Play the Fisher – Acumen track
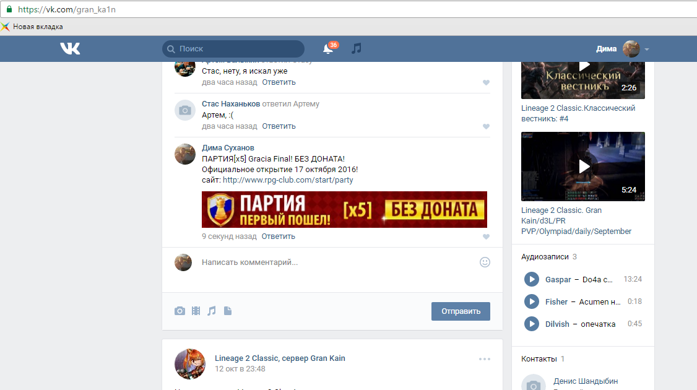The width and height of the screenshot is (697, 390). click(531, 301)
